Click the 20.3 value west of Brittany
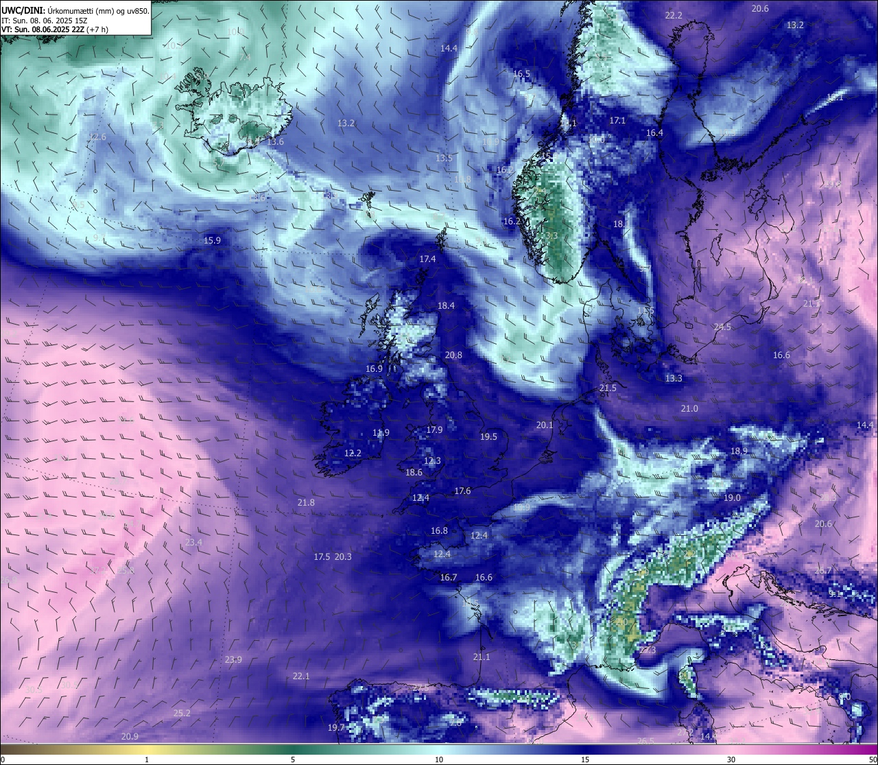The height and width of the screenshot is (765, 878). [343, 556]
